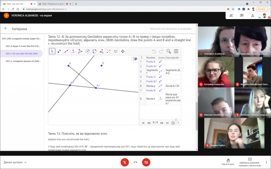
Task: Go back using the arrow beside Катерина
Action: click(x=6, y=28)
